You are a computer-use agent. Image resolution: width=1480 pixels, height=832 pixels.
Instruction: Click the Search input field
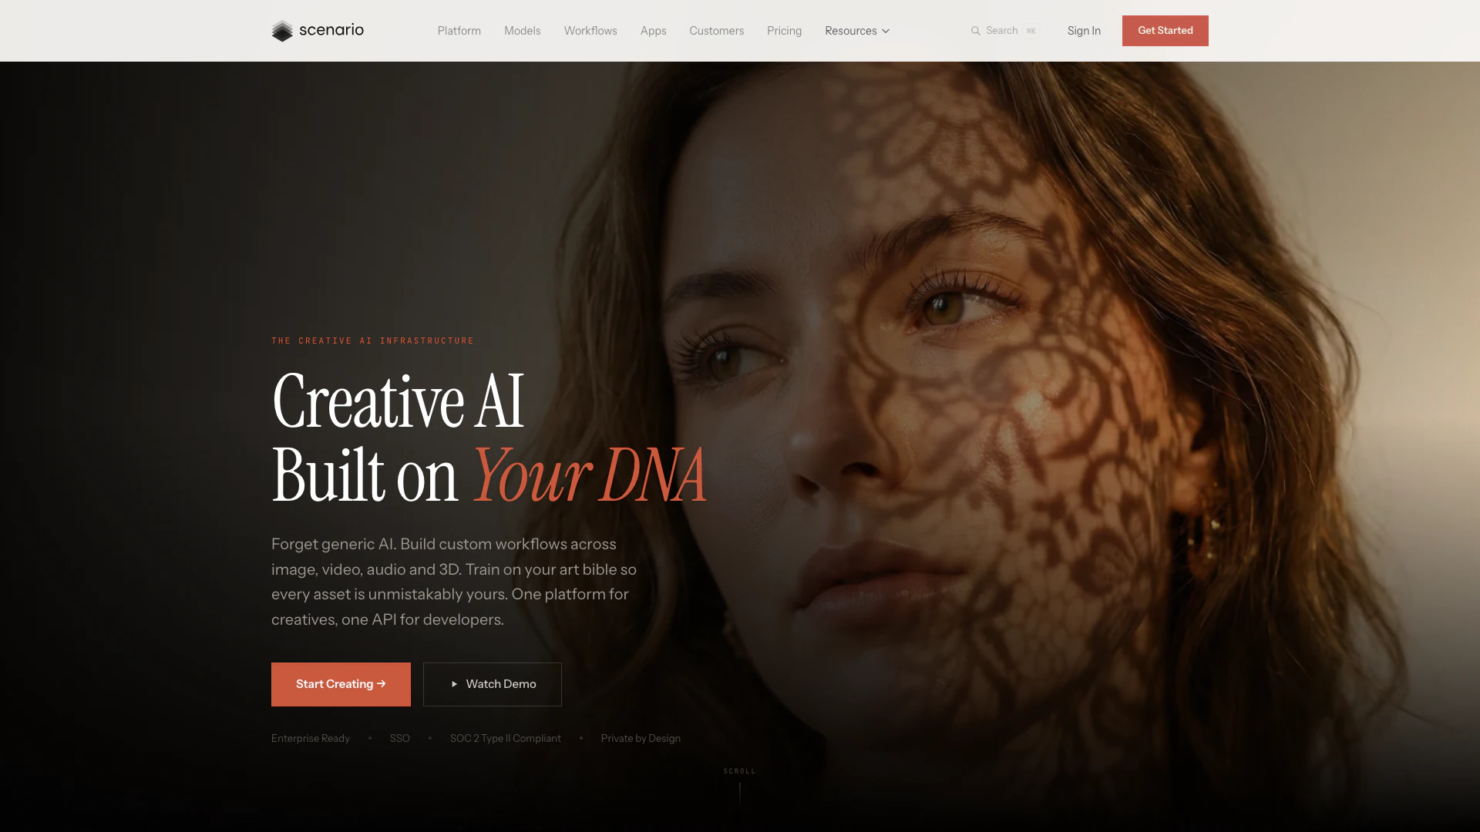coord(1006,31)
